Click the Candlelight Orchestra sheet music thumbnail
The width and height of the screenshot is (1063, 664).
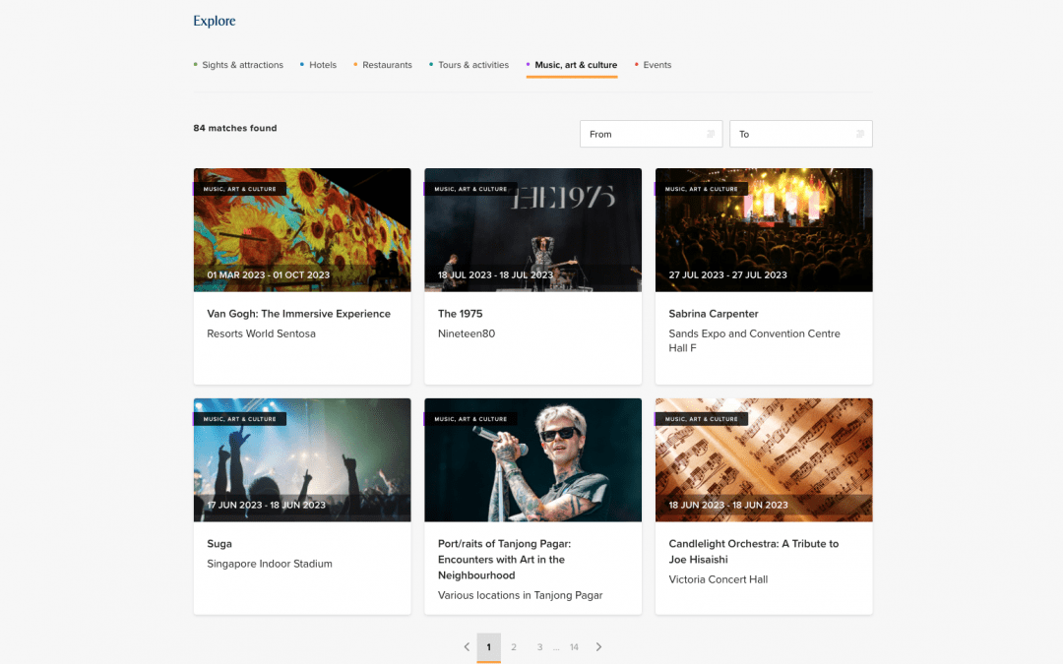pyautogui.click(x=764, y=459)
